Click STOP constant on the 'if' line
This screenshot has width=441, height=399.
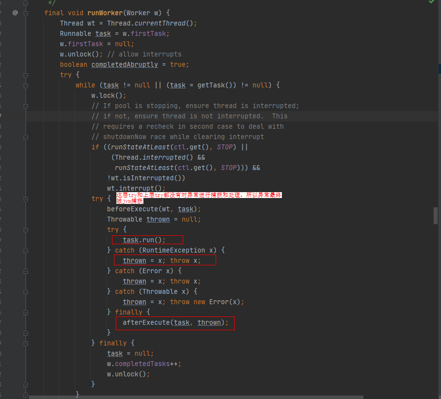pyautogui.click(x=225, y=147)
